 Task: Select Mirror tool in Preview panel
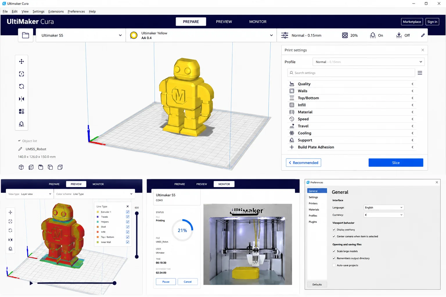click(x=10, y=240)
